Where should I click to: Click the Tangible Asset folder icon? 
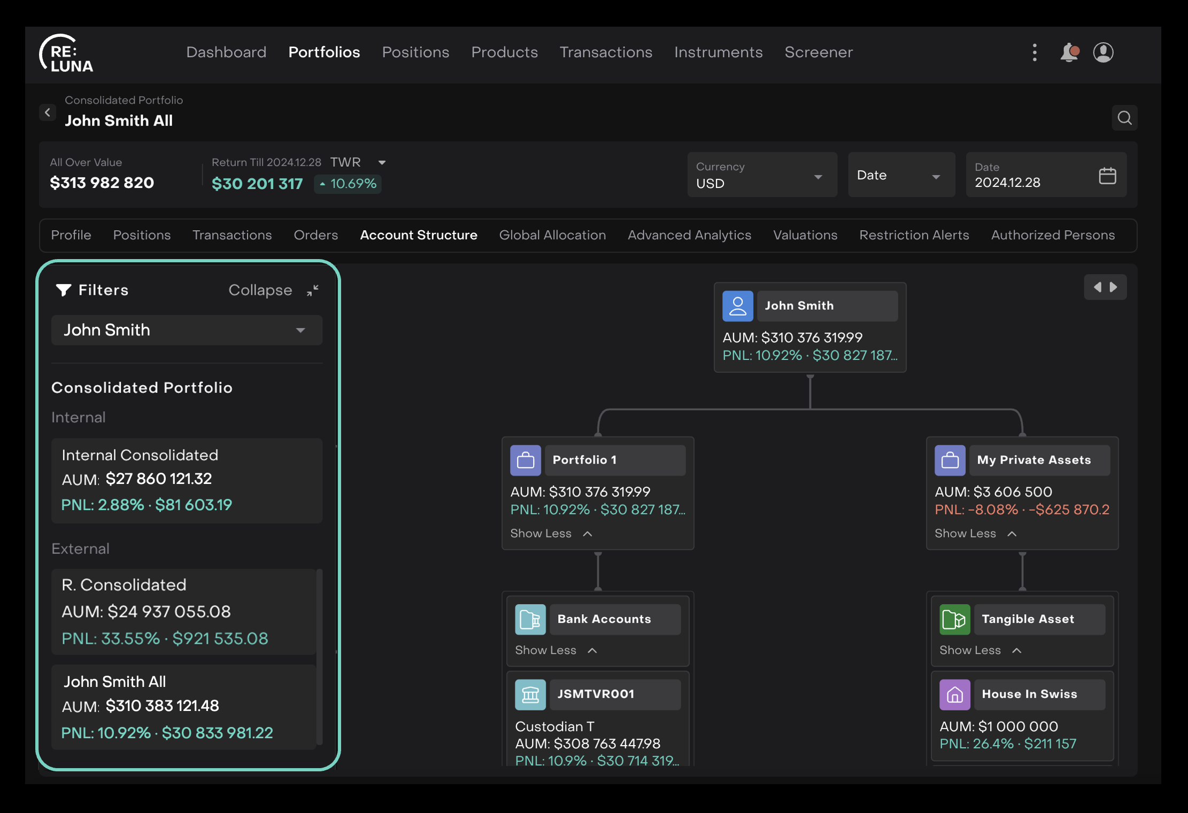954,620
